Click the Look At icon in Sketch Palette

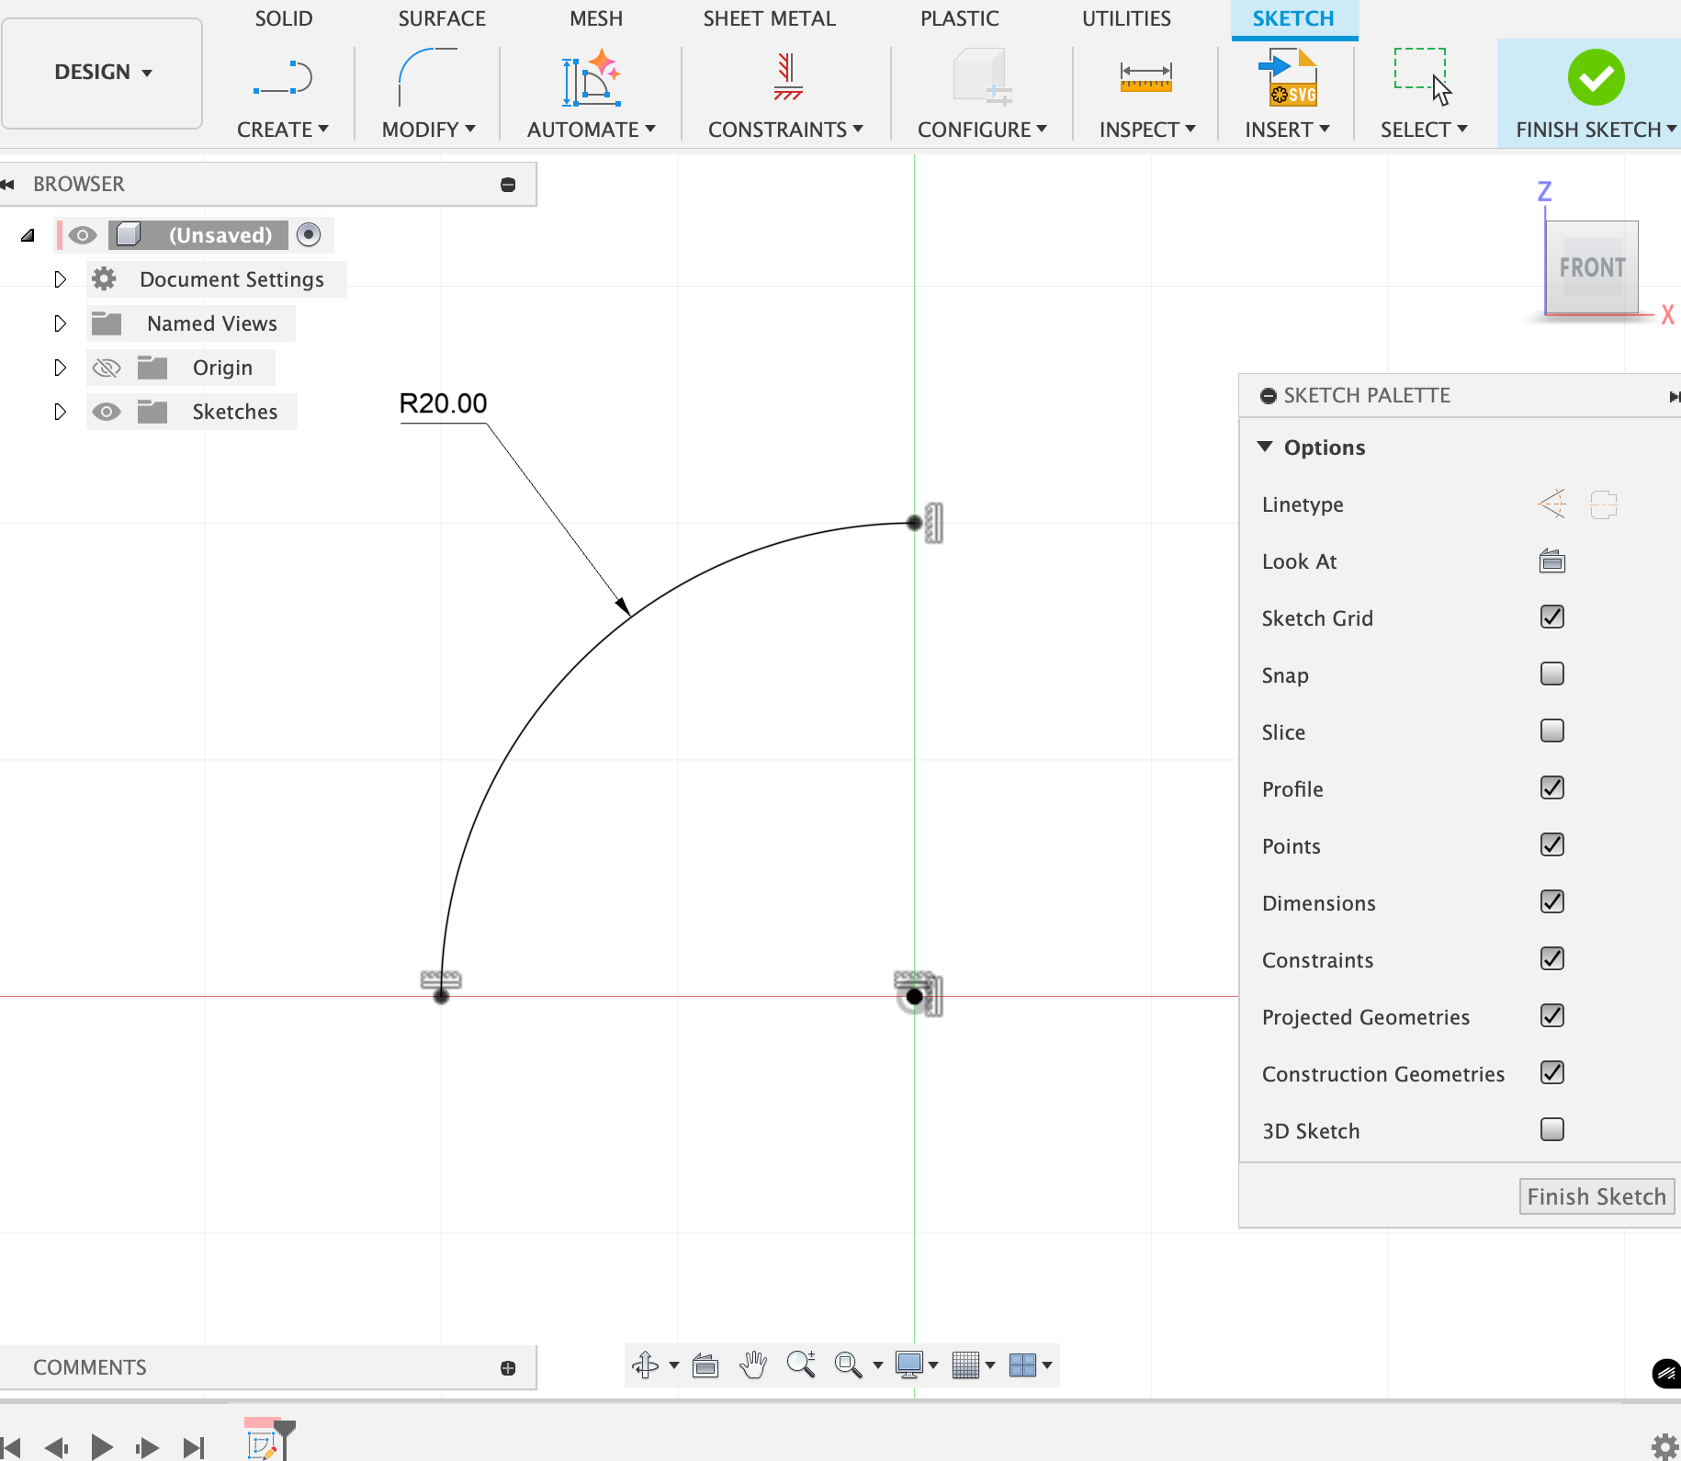(1551, 561)
